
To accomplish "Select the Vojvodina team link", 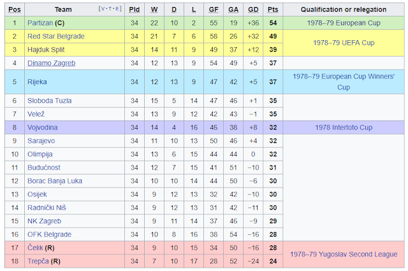I will [43, 128].
